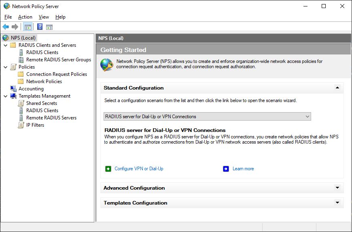Screen dimensions: 352x232
Task: Collapse the Templates Management tree node
Action: click(x=5, y=96)
